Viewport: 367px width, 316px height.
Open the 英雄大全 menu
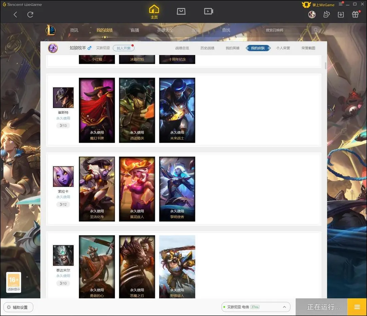(165, 30)
